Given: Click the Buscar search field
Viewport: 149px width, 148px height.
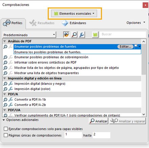Looking at the screenshot, I should point(123,34).
